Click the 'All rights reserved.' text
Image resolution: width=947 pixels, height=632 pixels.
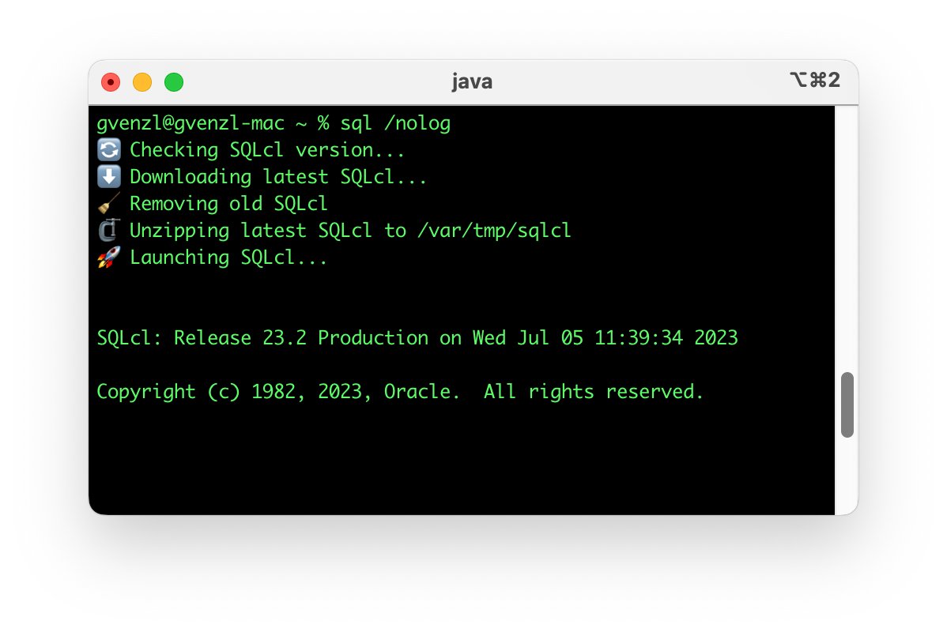click(x=594, y=392)
